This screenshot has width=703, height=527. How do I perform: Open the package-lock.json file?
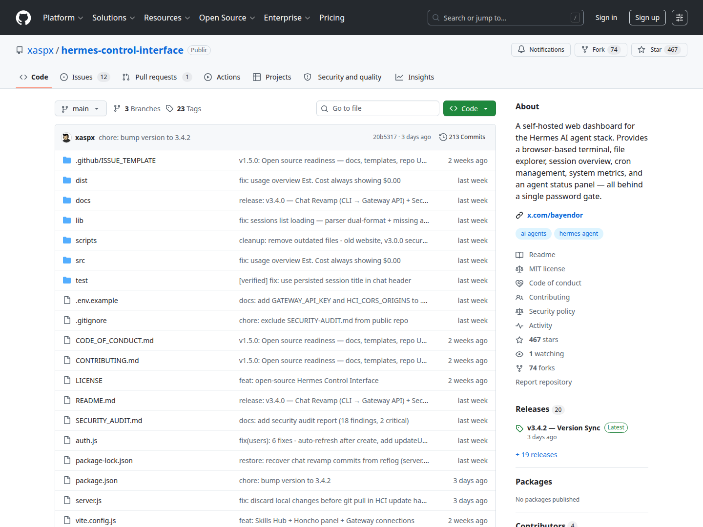click(104, 461)
